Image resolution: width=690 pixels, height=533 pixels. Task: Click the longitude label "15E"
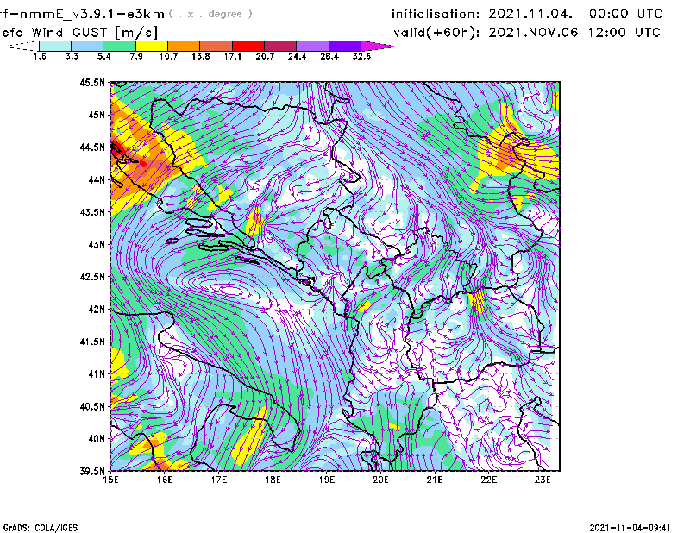110,480
